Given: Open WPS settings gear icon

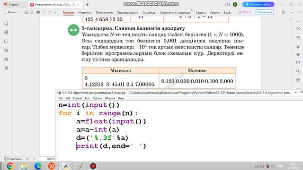Looking at the screenshot, I should coord(283,12).
